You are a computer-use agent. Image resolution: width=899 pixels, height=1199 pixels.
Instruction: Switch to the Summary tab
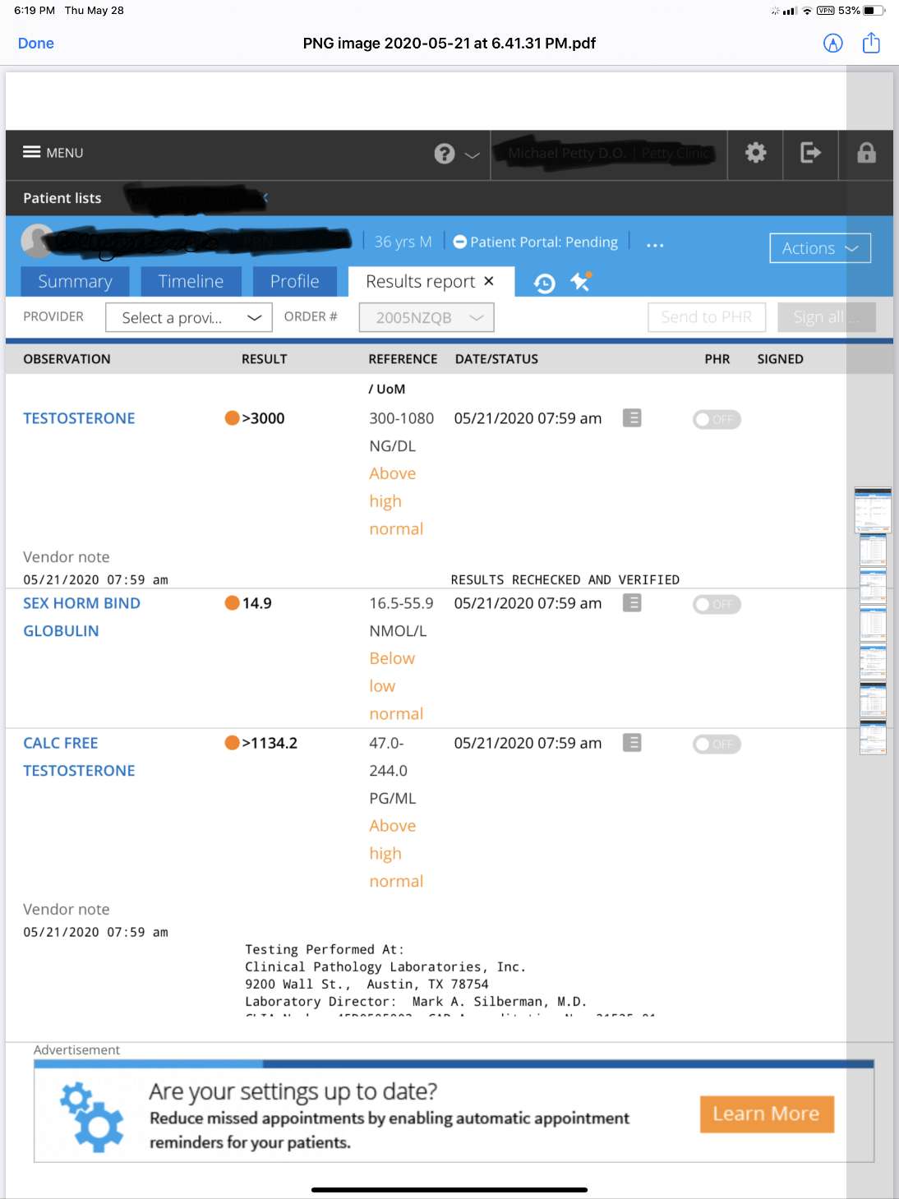click(75, 282)
